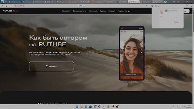The width and height of the screenshot is (194, 109).
Task: Open Microsoft Edge from the taskbar
Action: (86, 107)
